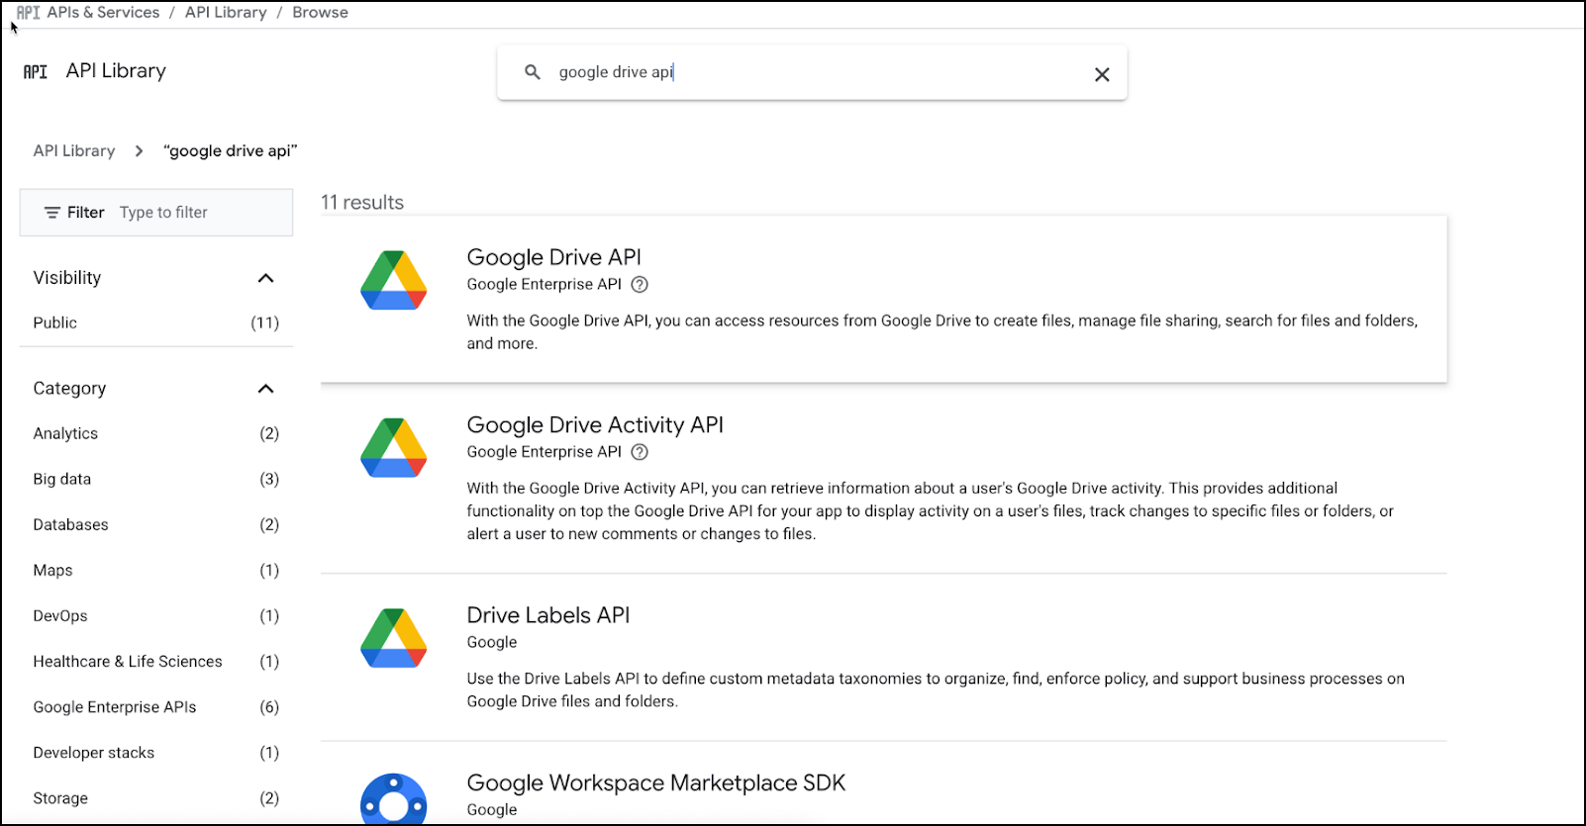
Task: Click the search magnifier icon
Action: pyautogui.click(x=533, y=72)
